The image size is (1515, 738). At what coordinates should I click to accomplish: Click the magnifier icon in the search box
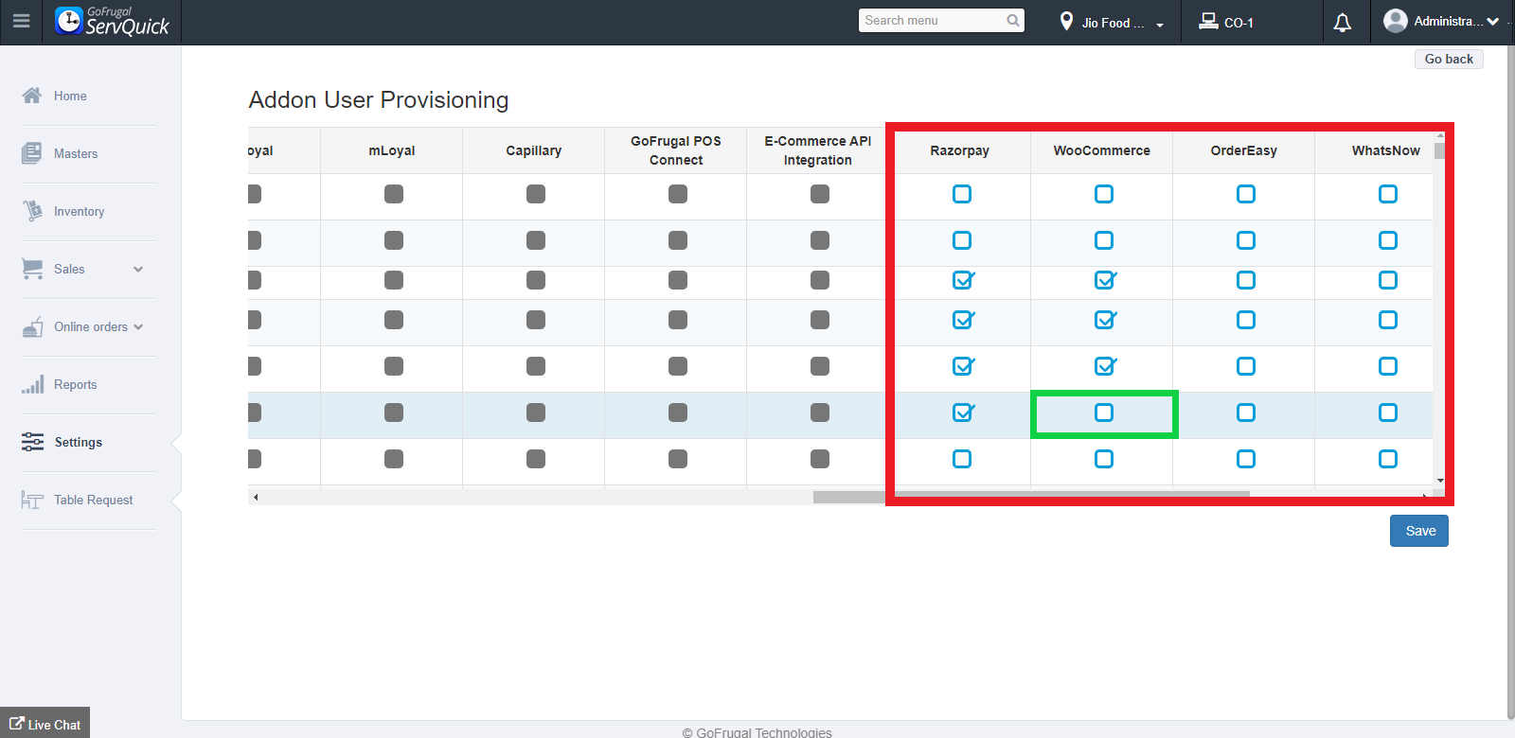pyautogui.click(x=1013, y=20)
